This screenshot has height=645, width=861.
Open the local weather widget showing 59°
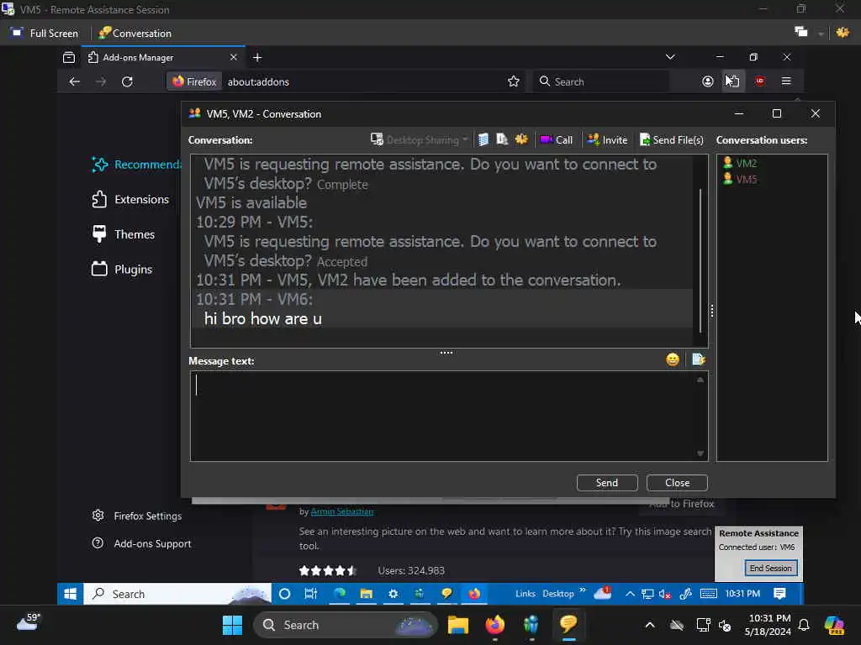29,622
